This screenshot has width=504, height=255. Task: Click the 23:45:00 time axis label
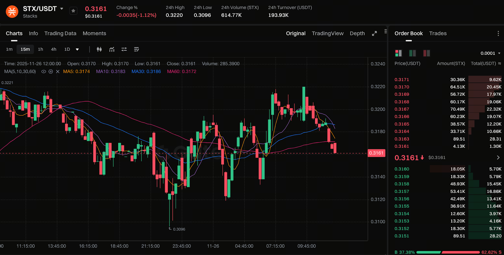pos(182,246)
